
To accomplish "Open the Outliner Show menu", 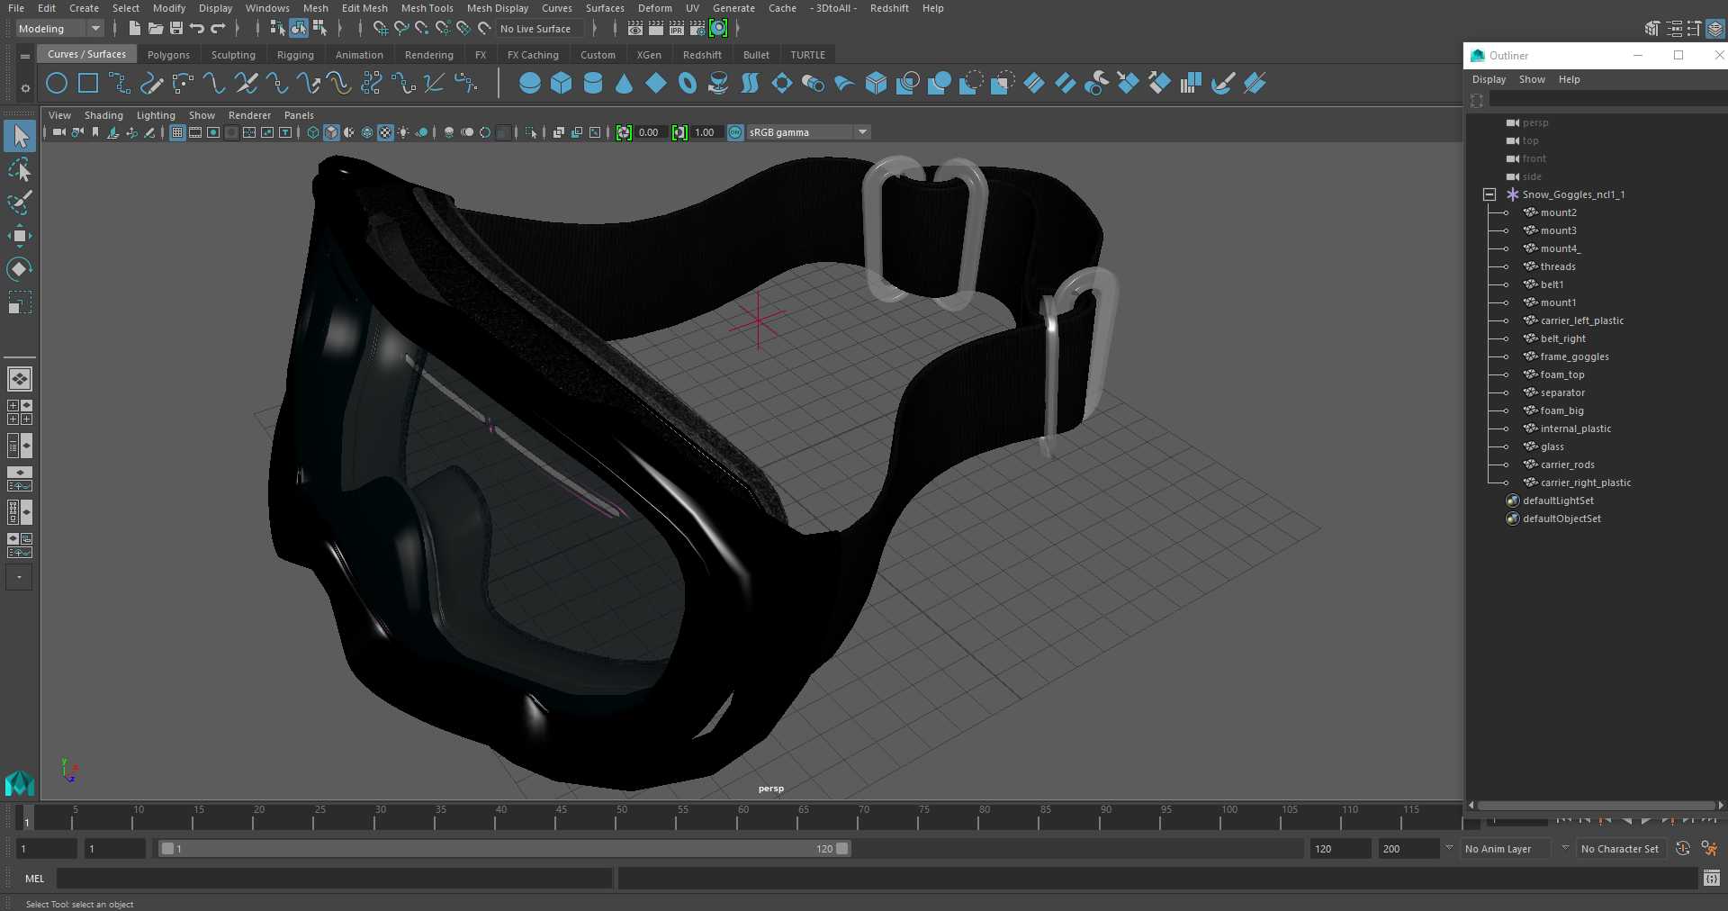I will click(x=1532, y=79).
